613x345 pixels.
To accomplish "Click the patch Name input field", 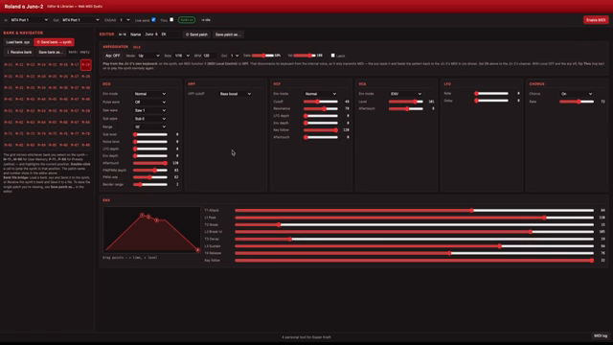I will [162, 34].
